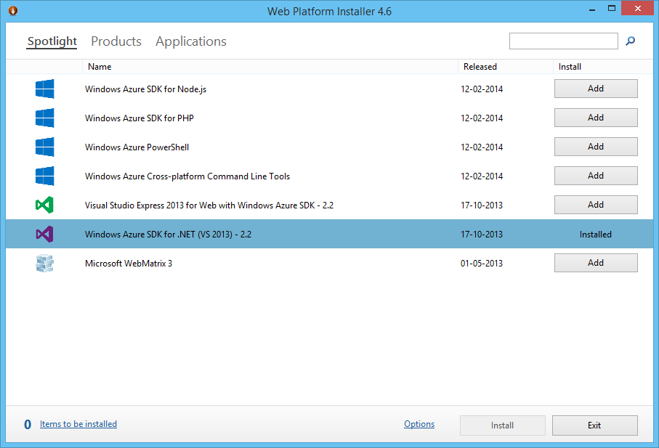Click the Windows logo icon for Azure SDK for Node.js
The image size is (659, 448).
(x=44, y=89)
